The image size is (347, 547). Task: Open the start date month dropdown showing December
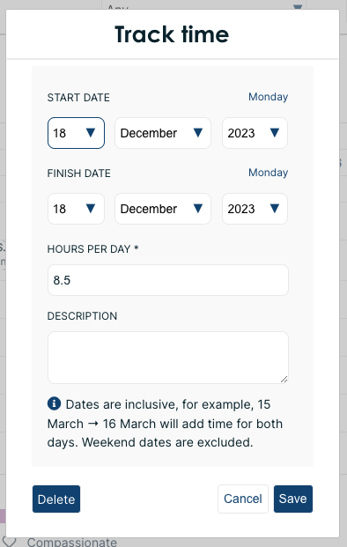pyautogui.click(x=163, y=133)
